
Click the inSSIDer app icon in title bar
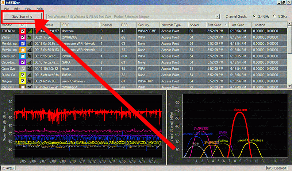[x=3, y=3]
